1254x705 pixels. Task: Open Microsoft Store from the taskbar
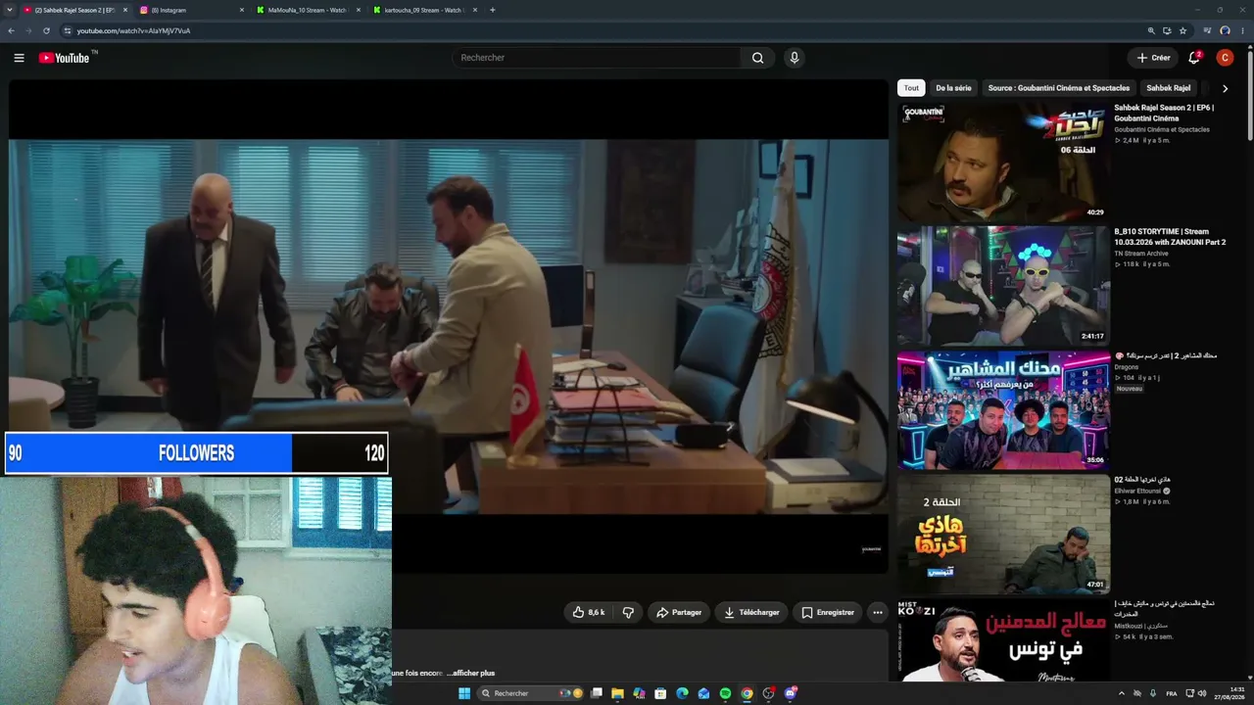point(660,693)
